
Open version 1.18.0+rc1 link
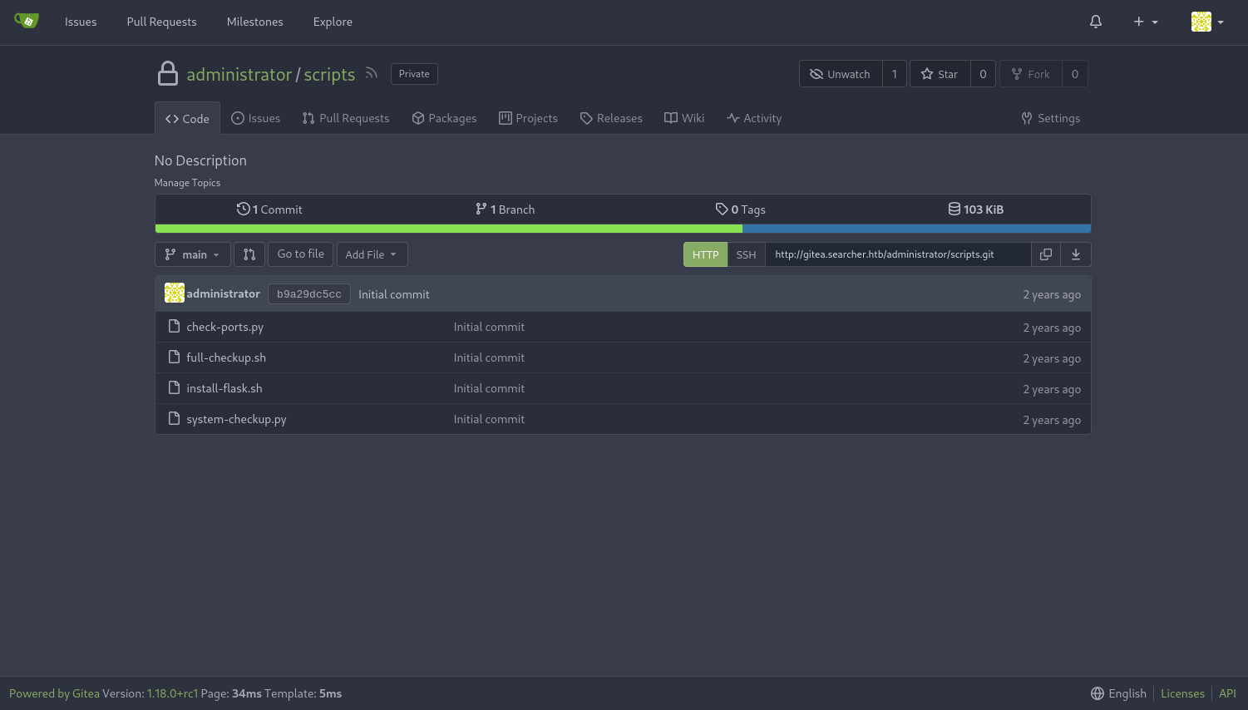coord(172,693)
